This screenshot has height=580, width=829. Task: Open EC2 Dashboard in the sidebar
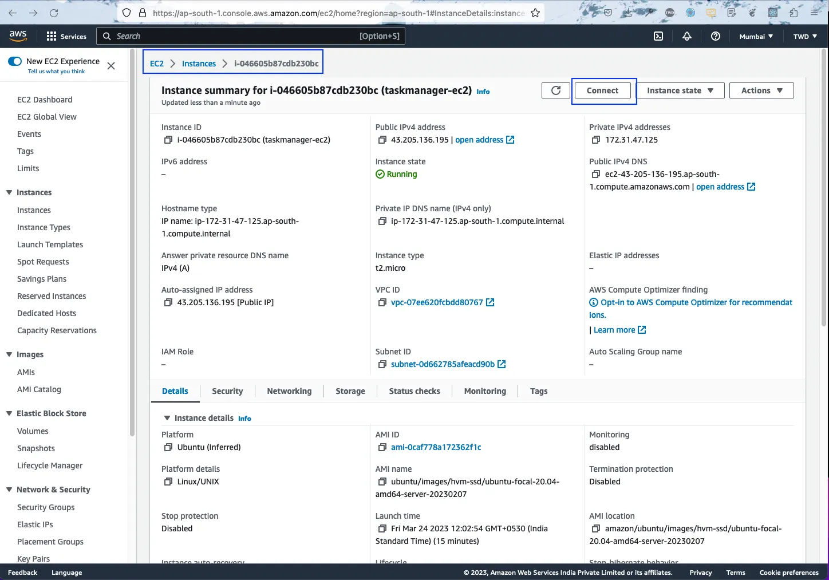tap(45, 100)
